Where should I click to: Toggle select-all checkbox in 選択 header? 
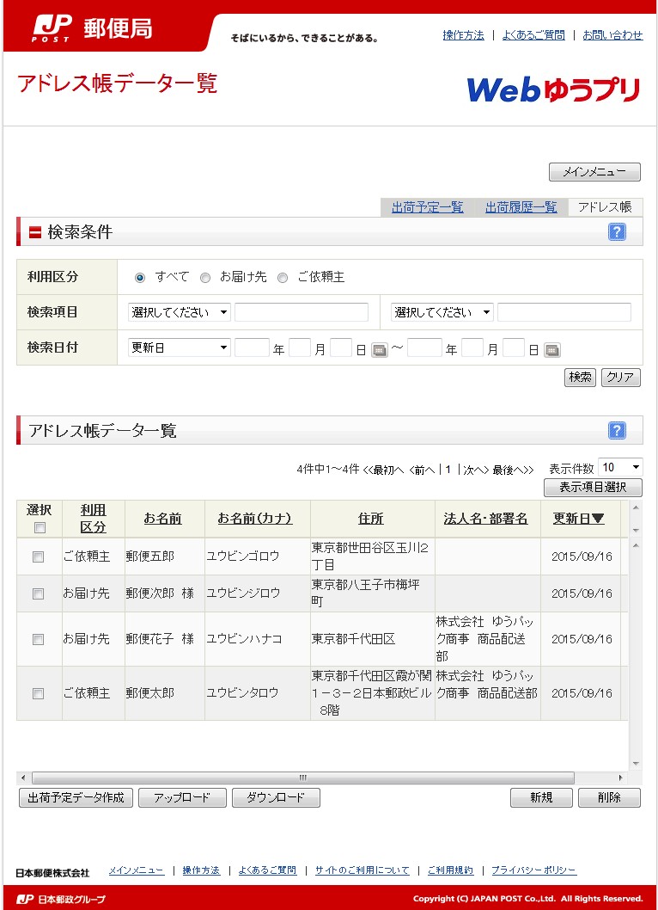[x=40, y=528]
